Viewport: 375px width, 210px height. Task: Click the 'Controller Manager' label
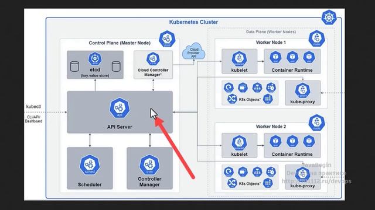click(149, 181)
